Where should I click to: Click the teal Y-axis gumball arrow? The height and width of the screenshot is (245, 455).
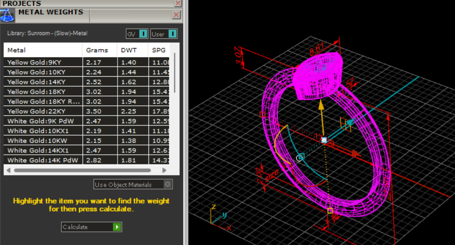(350, 122)
